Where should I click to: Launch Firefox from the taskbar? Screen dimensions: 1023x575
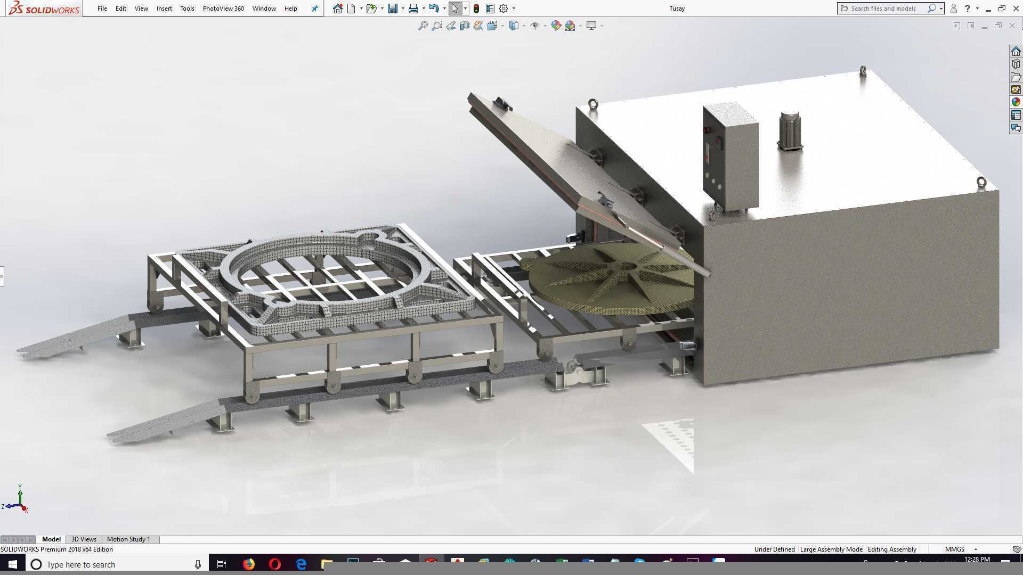tap(249, 564)
